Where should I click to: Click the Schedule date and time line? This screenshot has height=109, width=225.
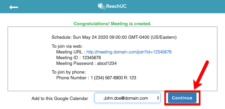[x=114, y=37]
